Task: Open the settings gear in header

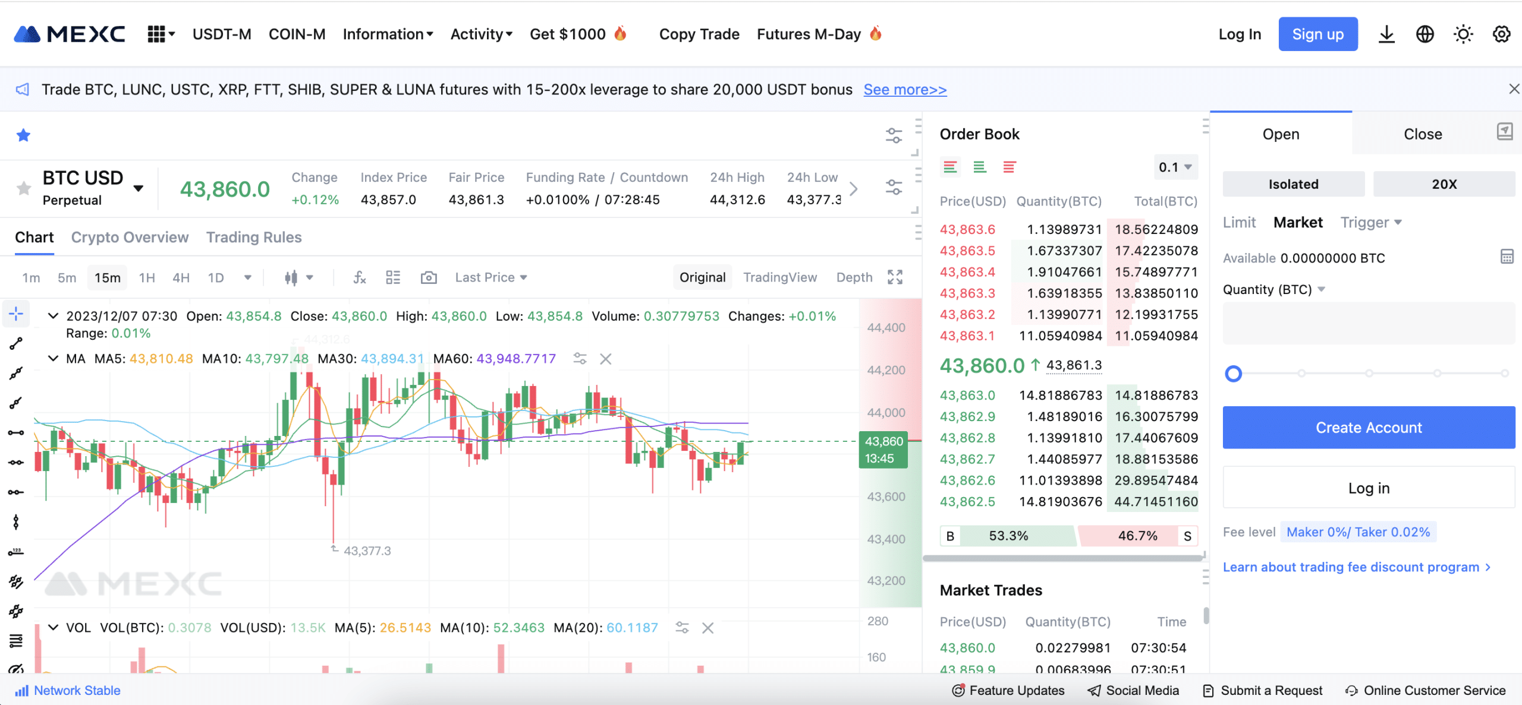Action: point(1502,34)
